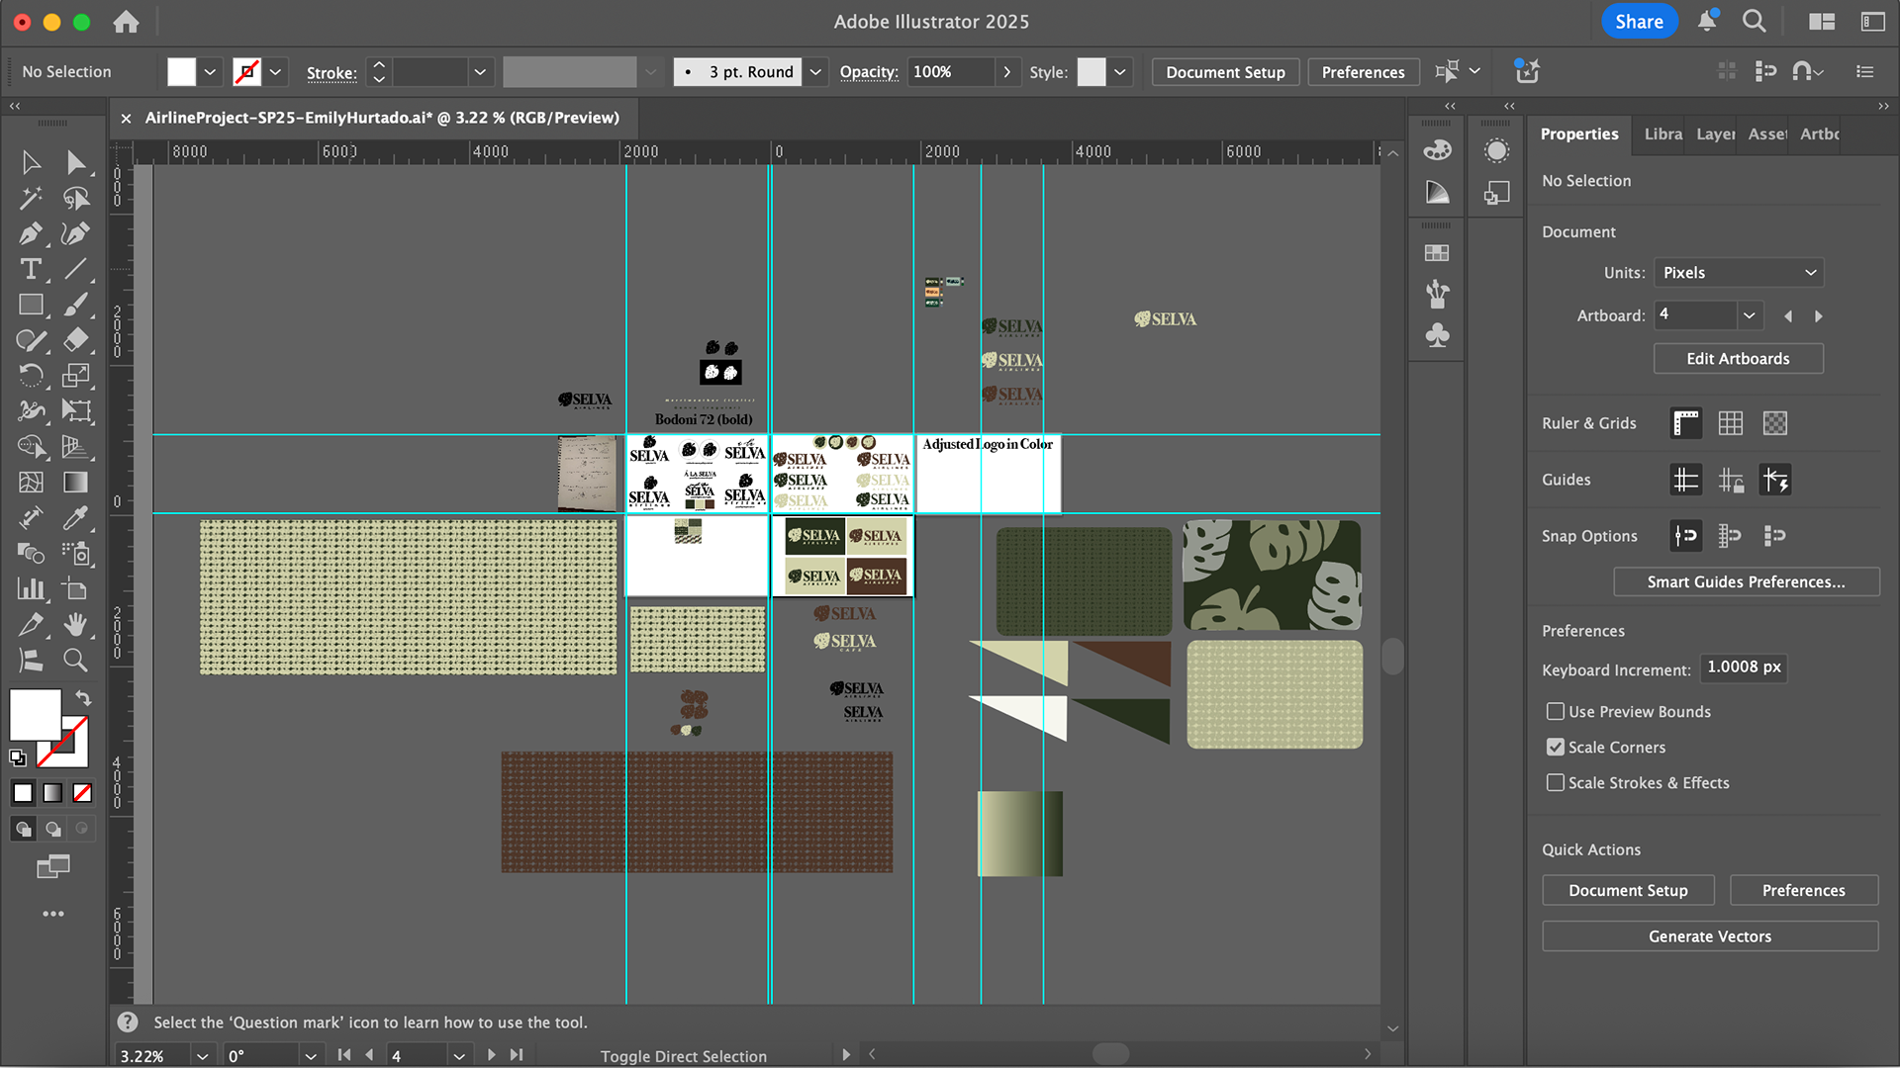The width and height of the screenshot is (1900, 1068).
Task: Click the Edit Artboards button
Action: point(1738,358)
